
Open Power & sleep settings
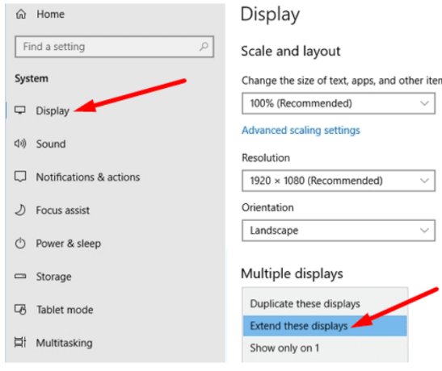68,244
